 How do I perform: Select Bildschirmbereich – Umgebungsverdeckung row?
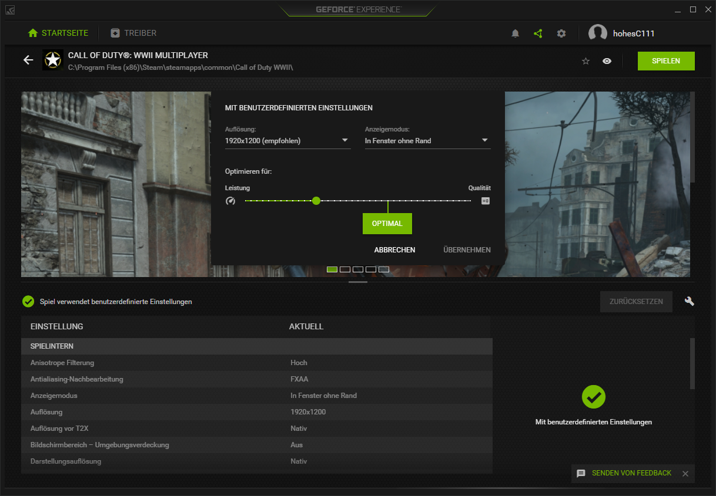click(x=257, y=445)
